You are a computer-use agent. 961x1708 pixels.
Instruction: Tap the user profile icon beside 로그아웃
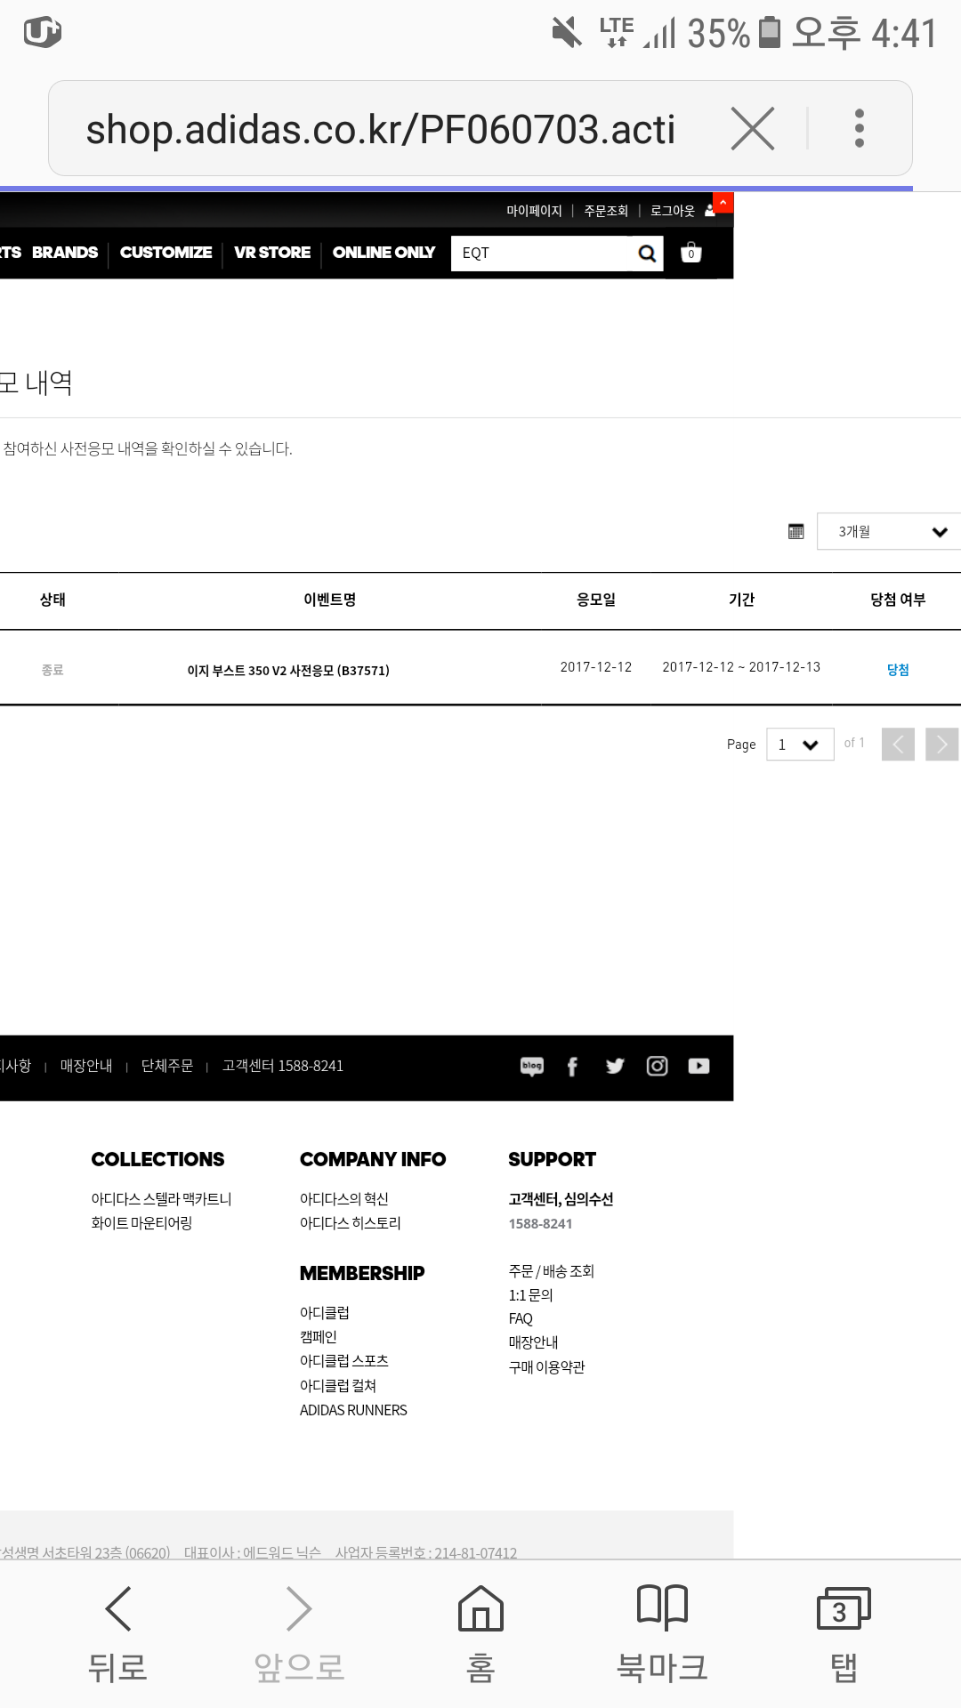tap(709, 211)
